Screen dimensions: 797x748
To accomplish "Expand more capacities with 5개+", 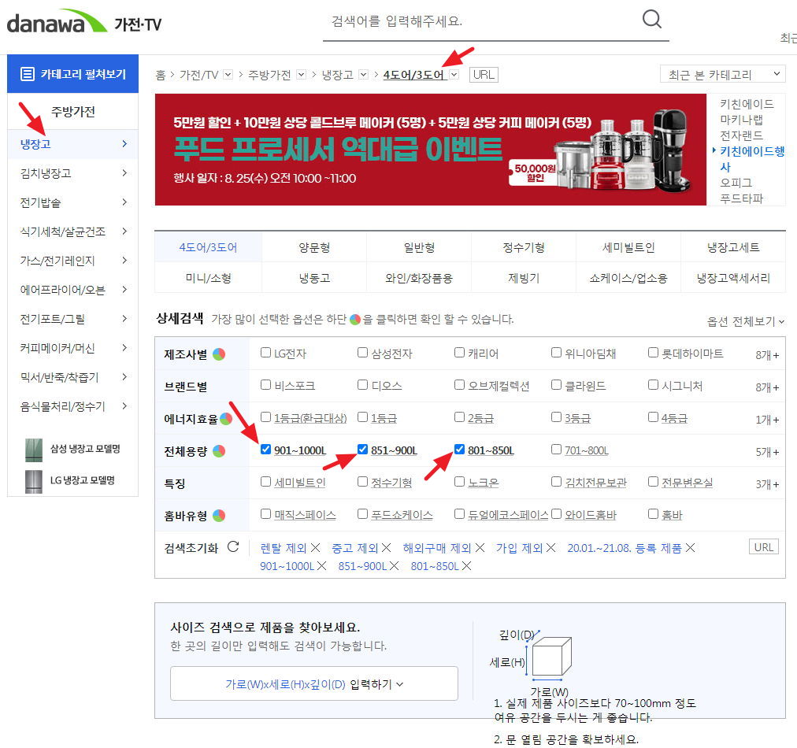I will pyautogui.click(x=767, y=452).
